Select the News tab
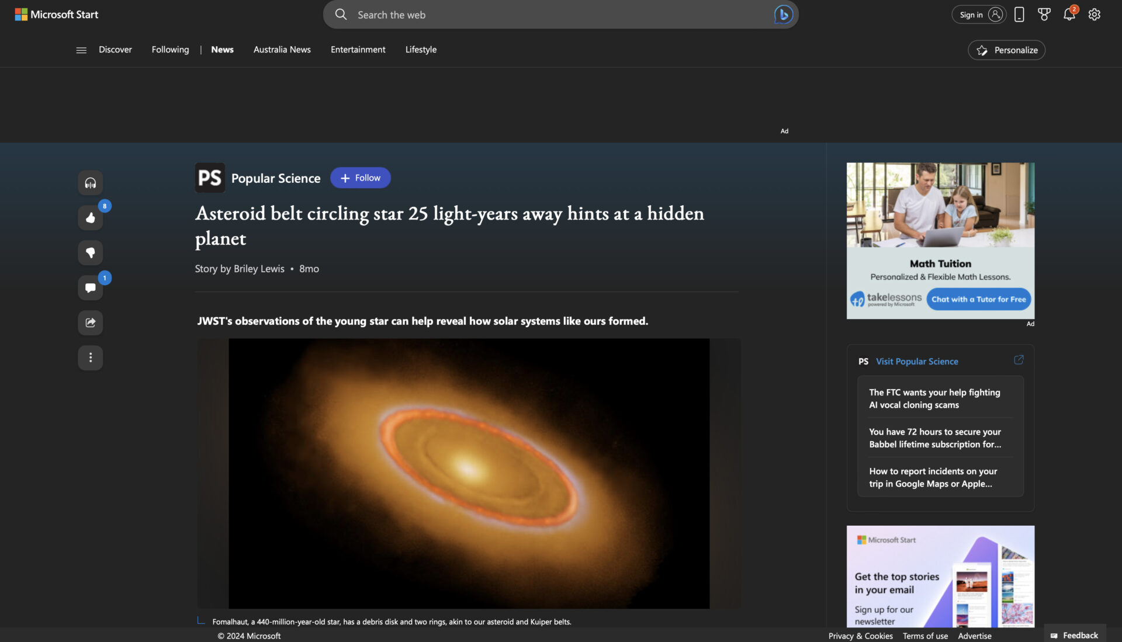This screenshot has height=642, width=1122. (x=222, y=50)
